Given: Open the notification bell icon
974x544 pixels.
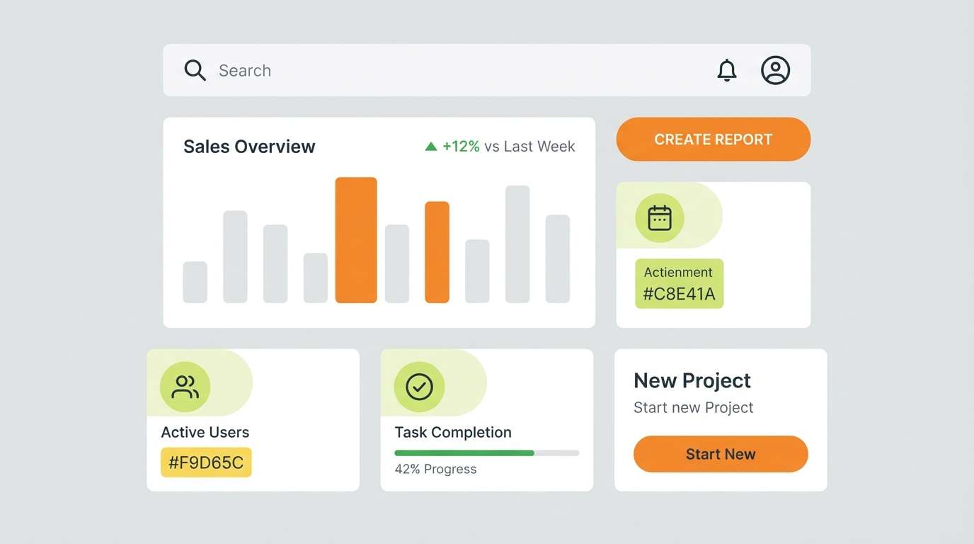Looking at the screenshot, I should point(727,70).
